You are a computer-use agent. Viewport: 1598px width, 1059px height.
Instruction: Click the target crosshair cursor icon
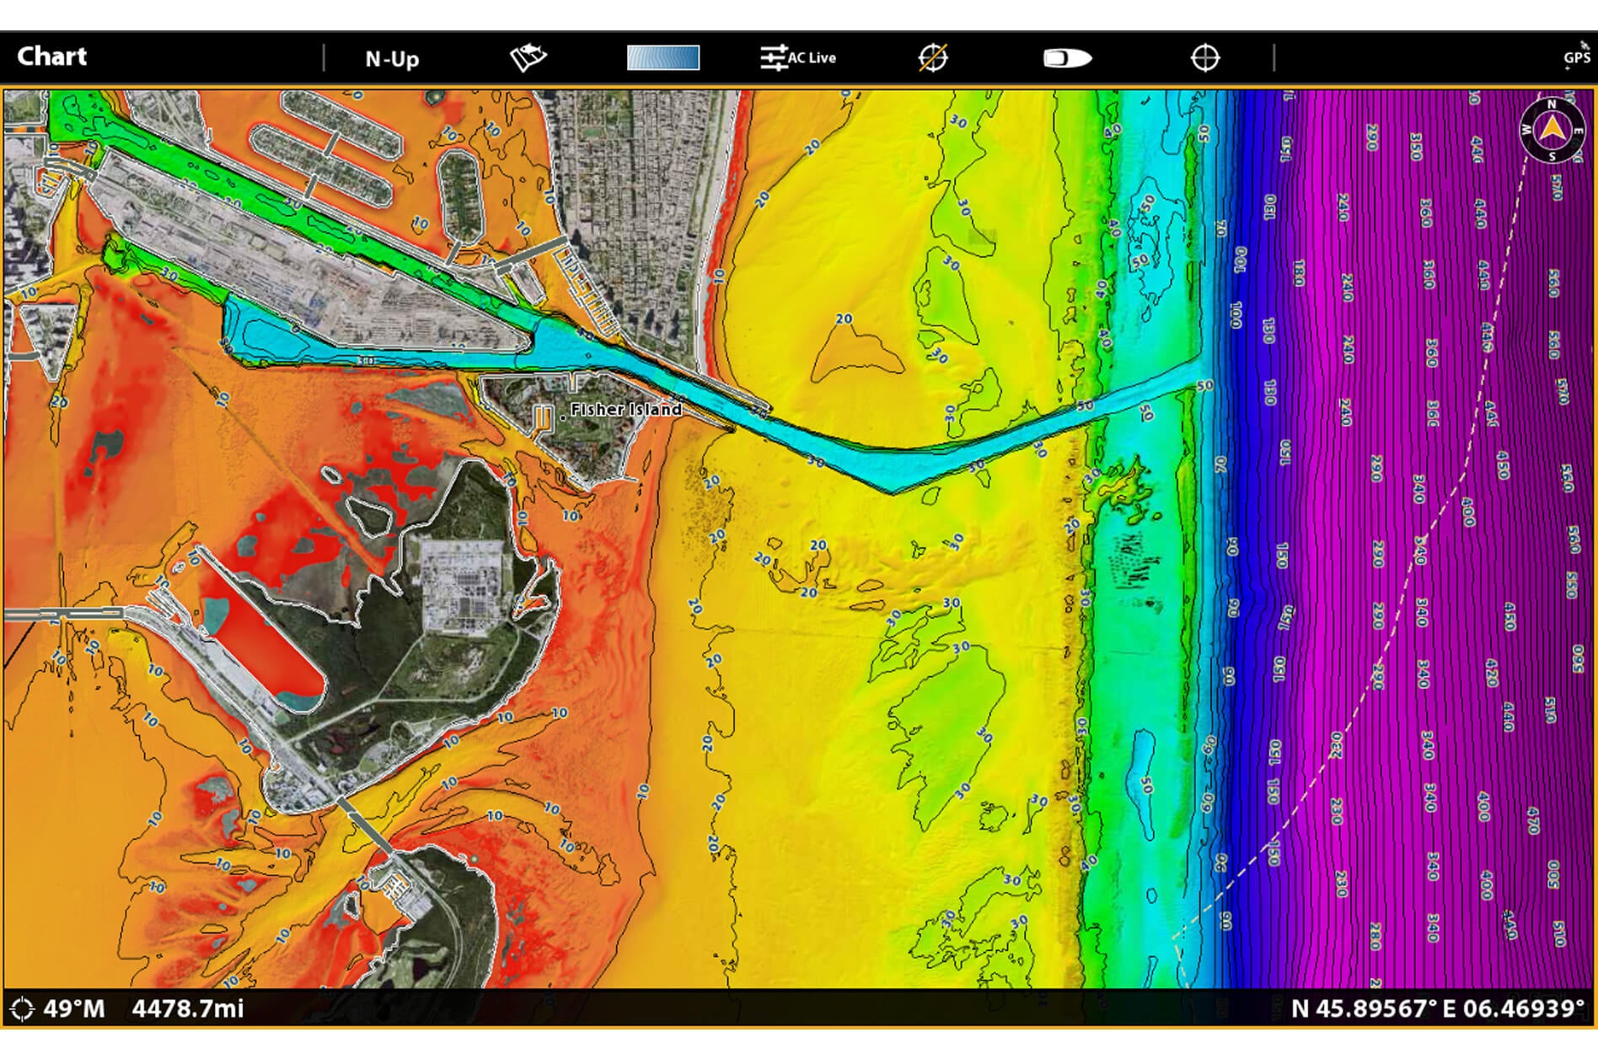1205,57
